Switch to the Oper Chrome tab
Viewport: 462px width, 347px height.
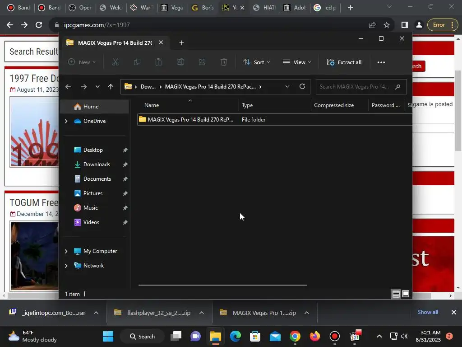80,8
